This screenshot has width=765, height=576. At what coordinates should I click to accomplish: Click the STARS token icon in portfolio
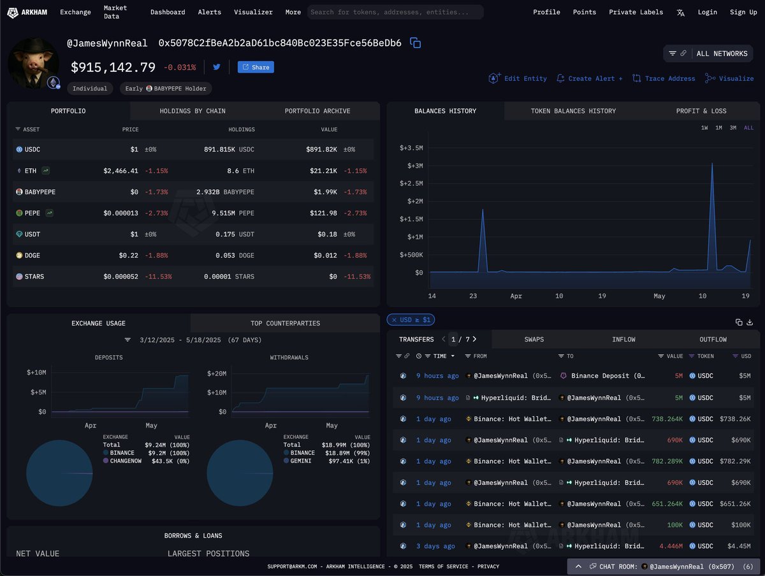[x=19, y=277]
